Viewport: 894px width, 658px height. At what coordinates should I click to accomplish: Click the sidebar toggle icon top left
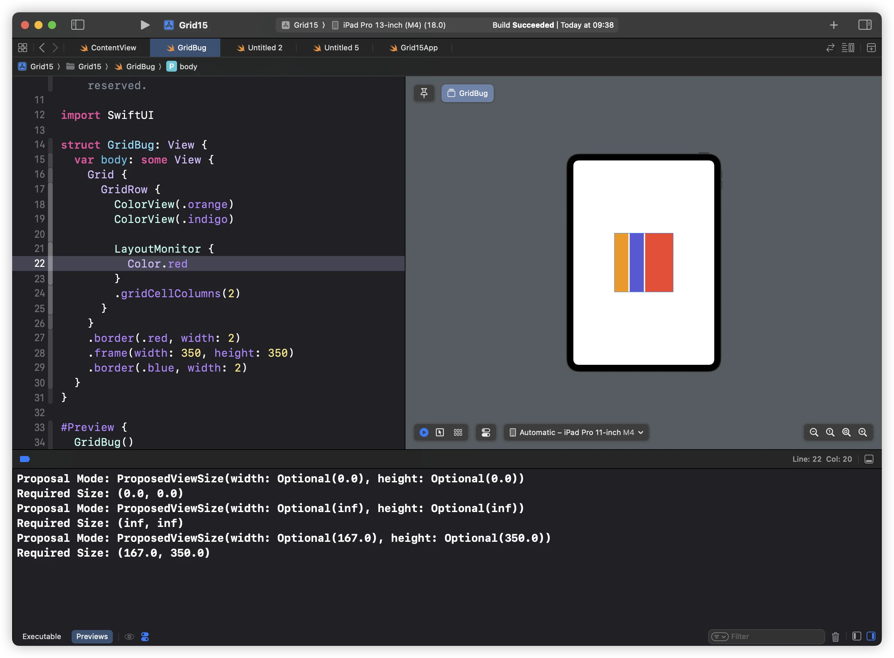[78, 24]
